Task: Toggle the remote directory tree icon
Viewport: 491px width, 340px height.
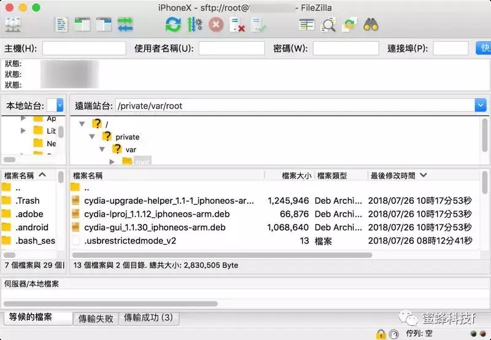Action: point(104,25)
